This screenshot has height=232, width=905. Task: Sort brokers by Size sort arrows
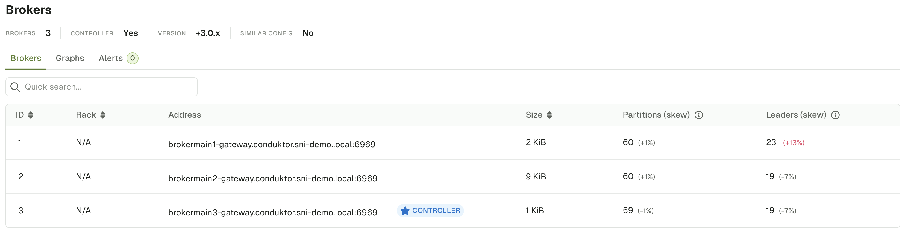point(549,115)
